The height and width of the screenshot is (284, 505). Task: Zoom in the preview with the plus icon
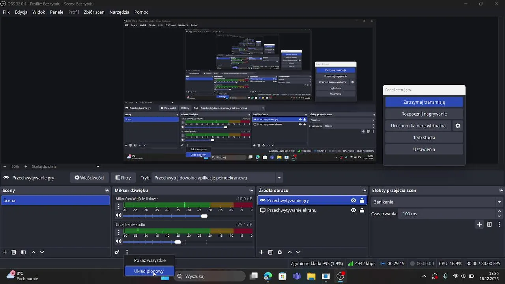[x=26, y=166]
